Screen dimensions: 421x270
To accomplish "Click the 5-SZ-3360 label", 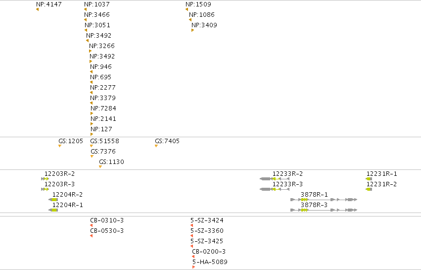I will 207,231.
